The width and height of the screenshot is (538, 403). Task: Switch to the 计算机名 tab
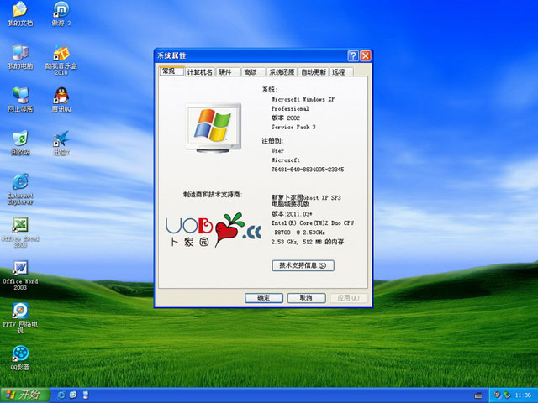coord(200,72)
